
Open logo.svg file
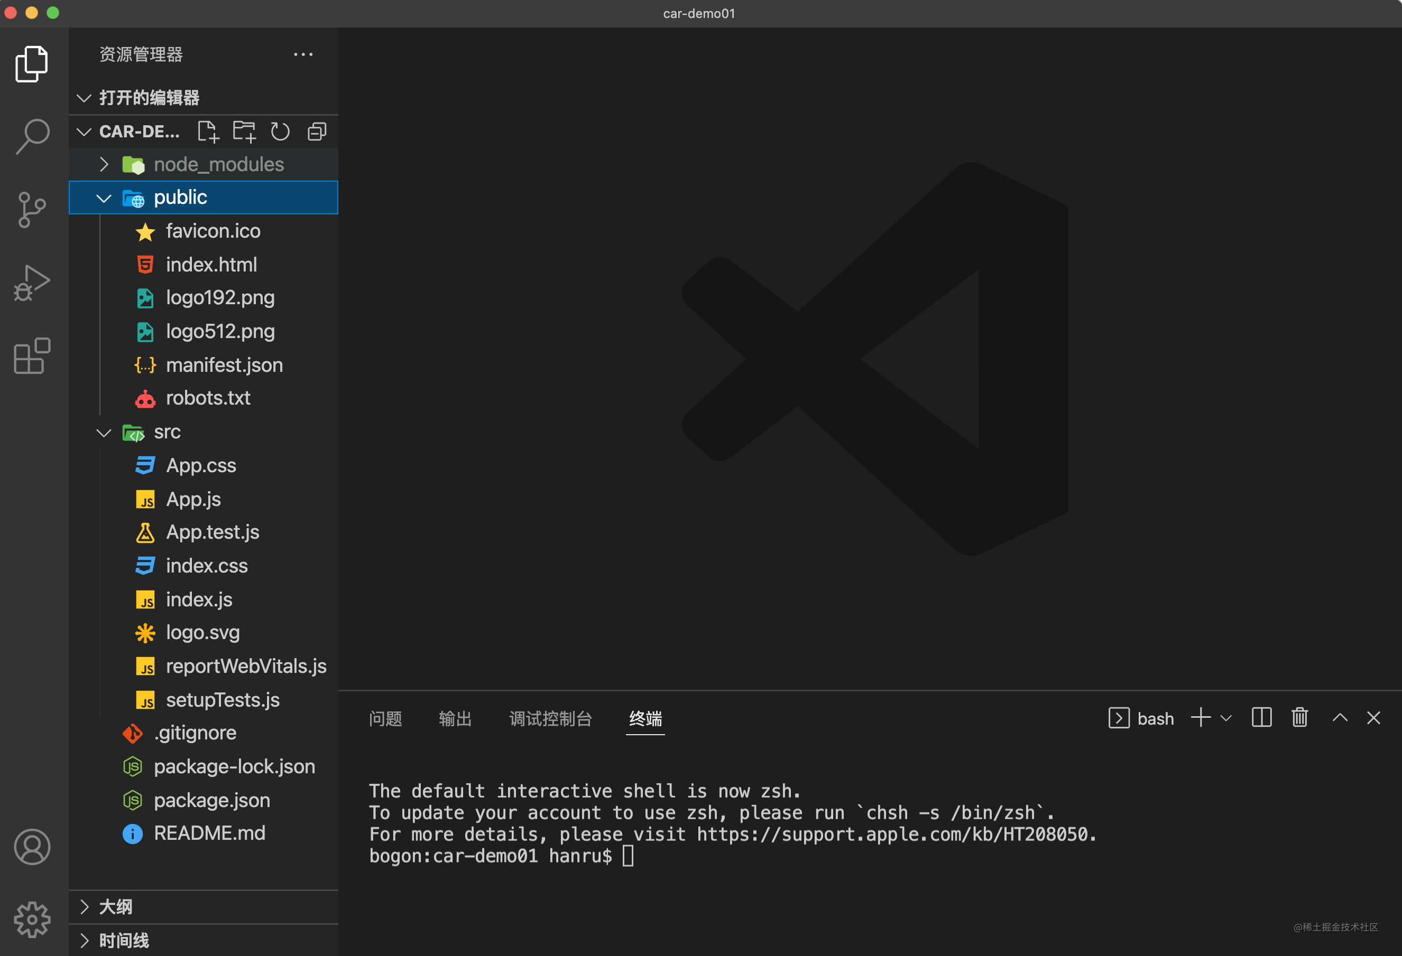point(204,633)
